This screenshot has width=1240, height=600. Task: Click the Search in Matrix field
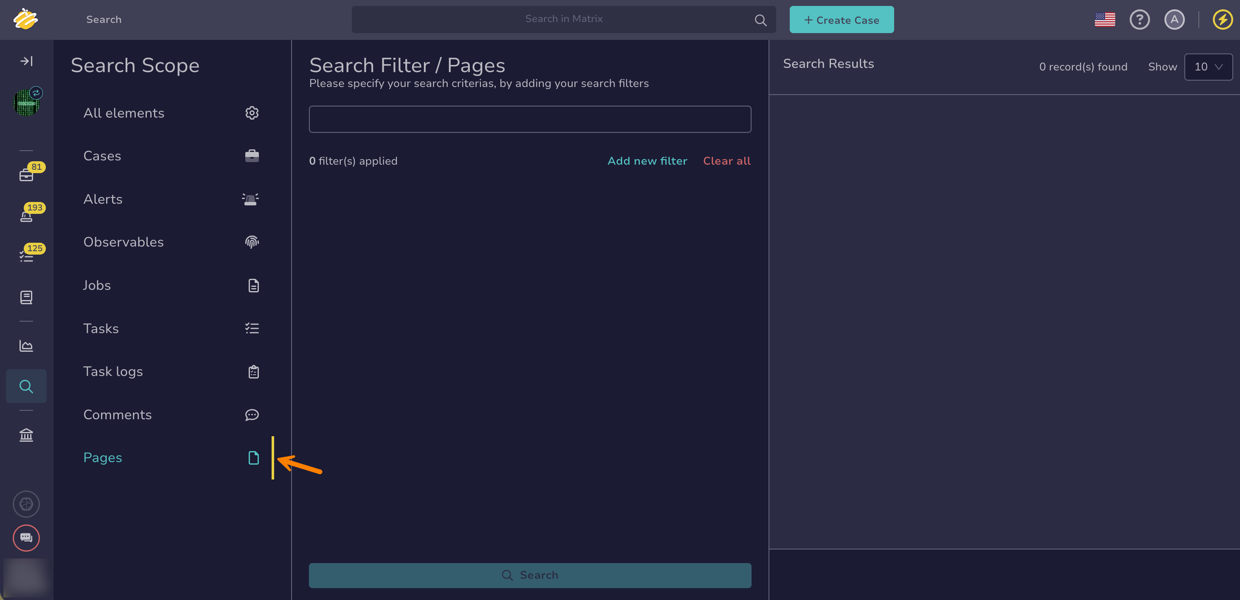pyautogui.click(x=564, y=19)
